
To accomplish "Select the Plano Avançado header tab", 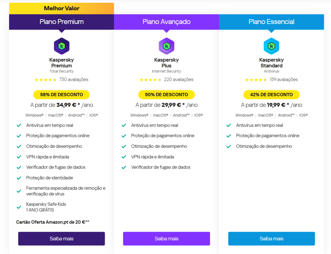I will point(166,22).
